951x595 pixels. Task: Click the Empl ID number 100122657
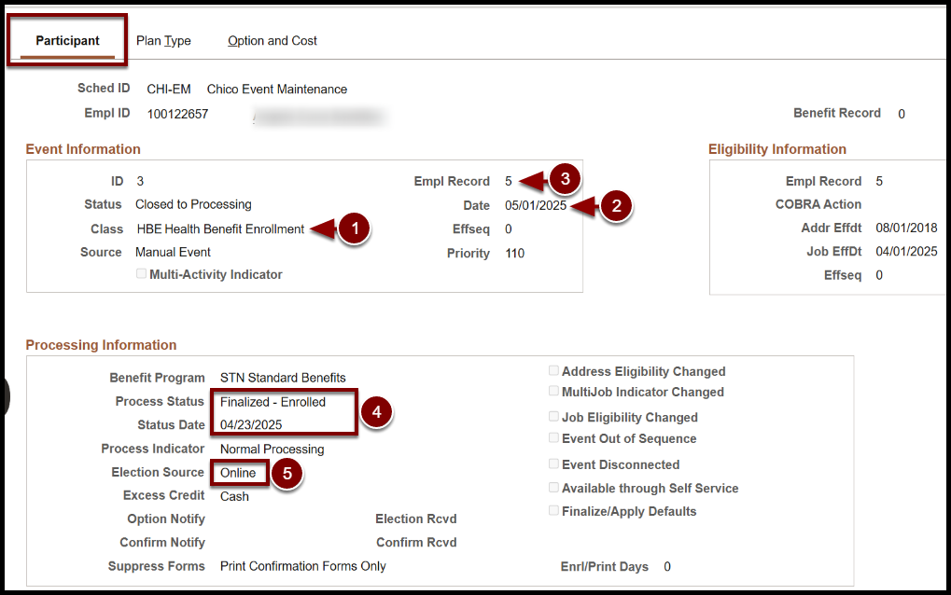(x=177, y=114)
